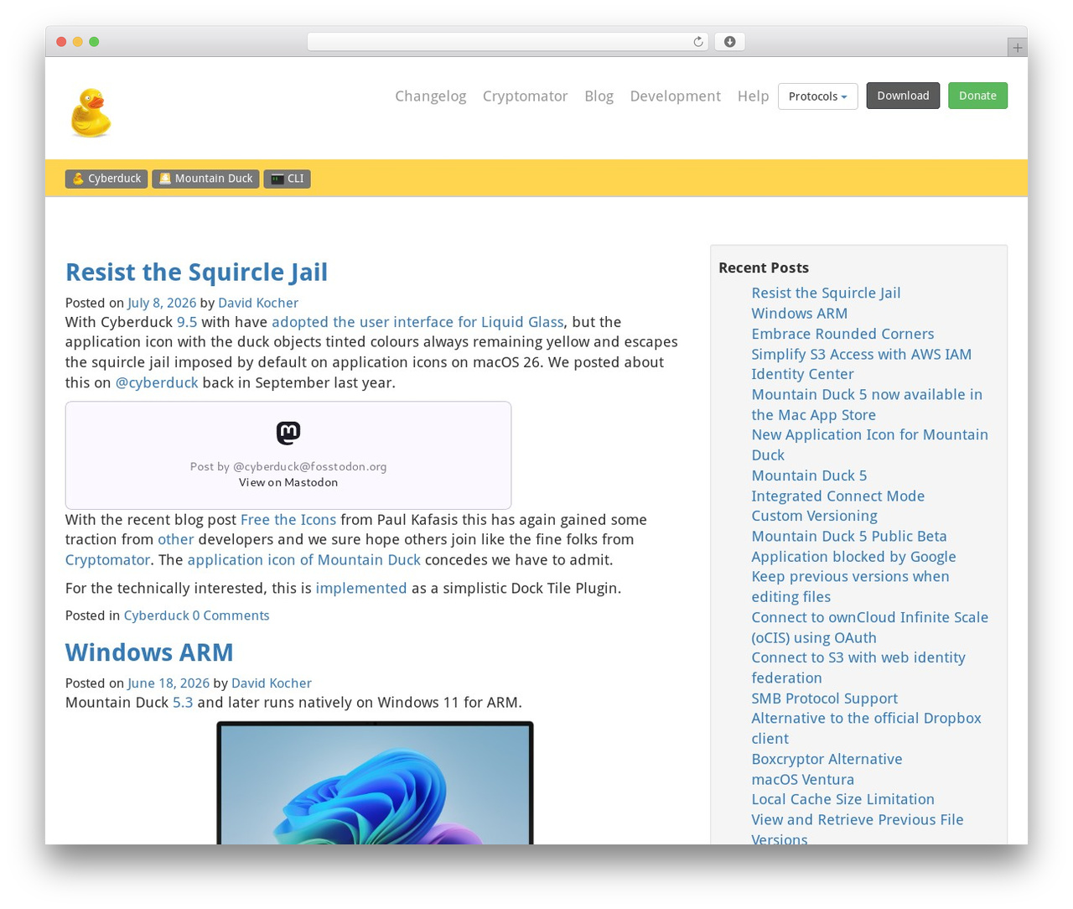This screenshot has width=1073, height=909.
Task: Open the SMB Protocol Support post
Action: [x=824, y=699]
